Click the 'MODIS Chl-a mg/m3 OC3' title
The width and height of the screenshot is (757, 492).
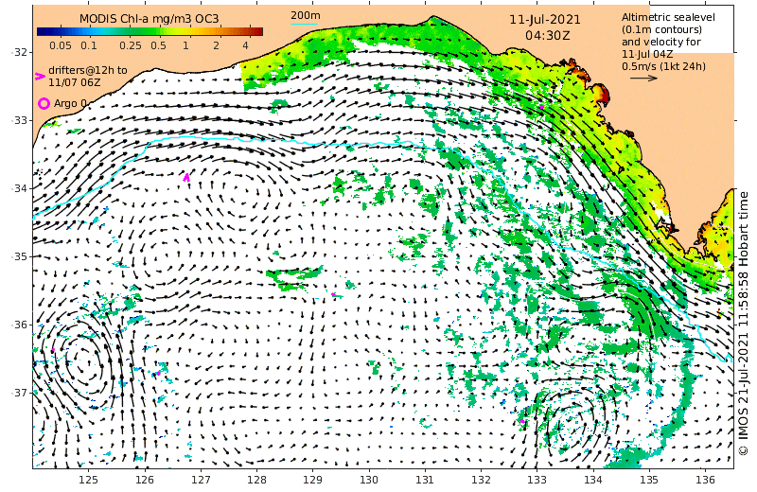pos(149,19)
